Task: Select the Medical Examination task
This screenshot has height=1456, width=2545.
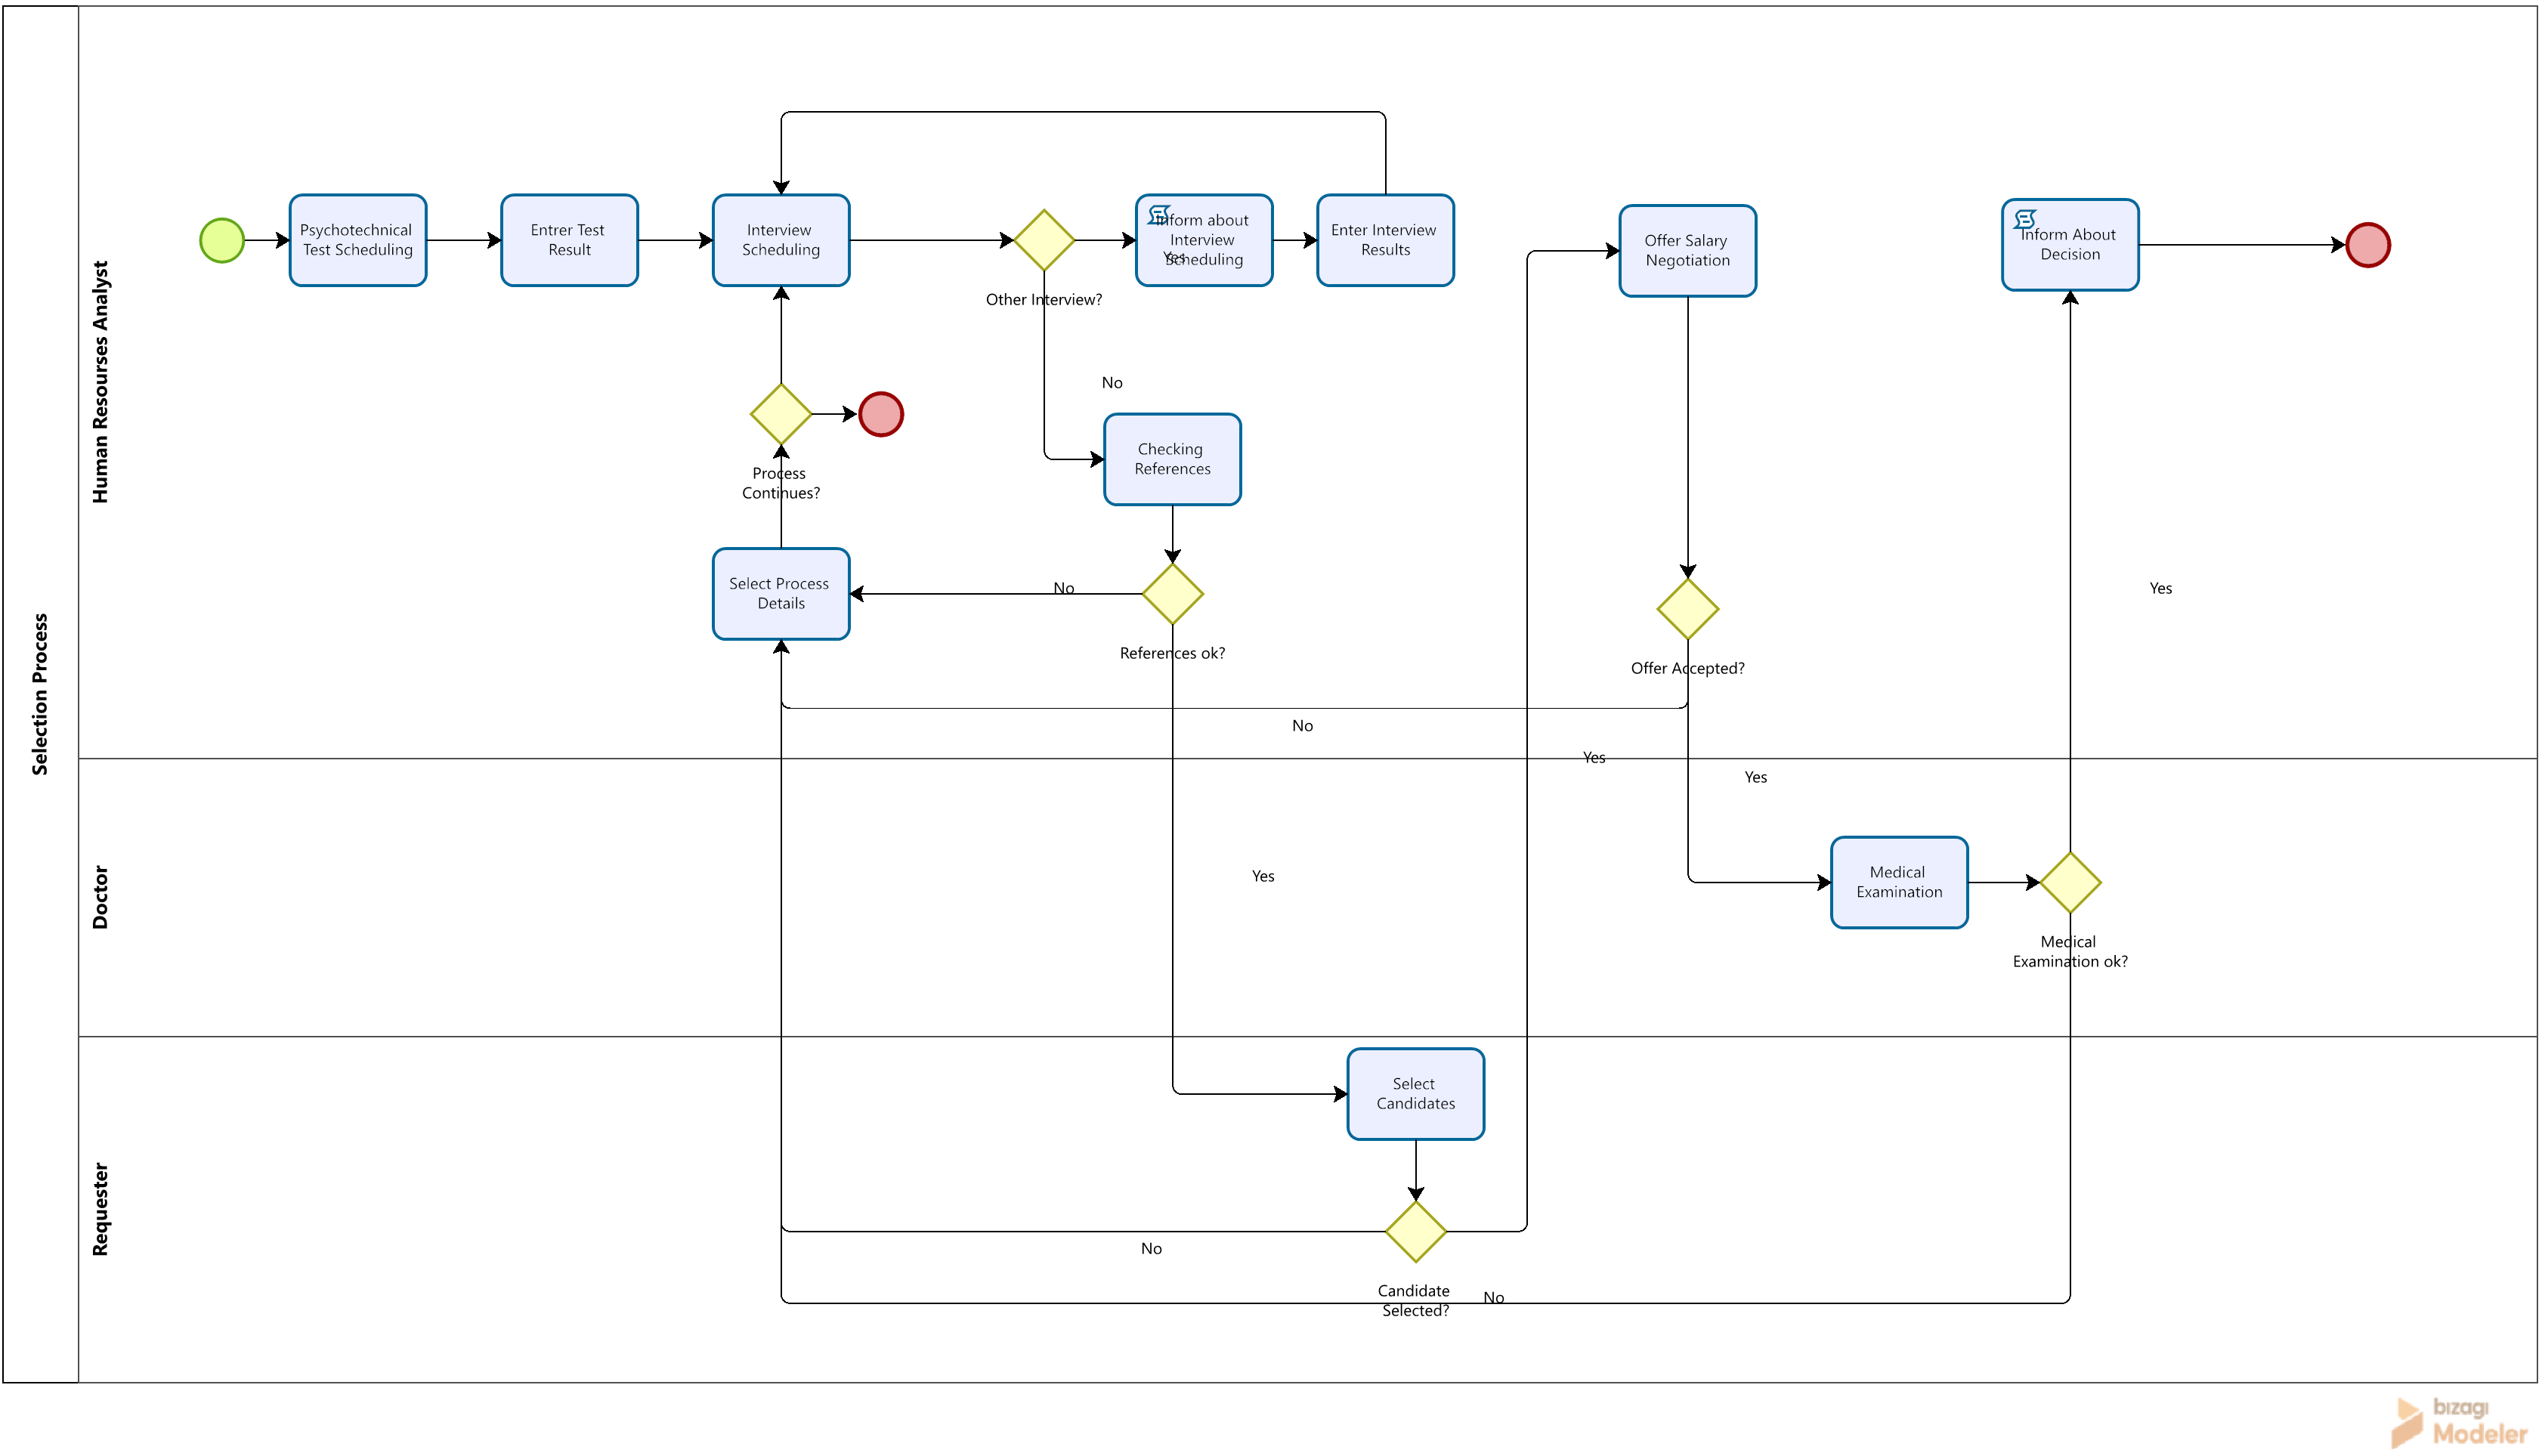Action: click(1899, 883)
